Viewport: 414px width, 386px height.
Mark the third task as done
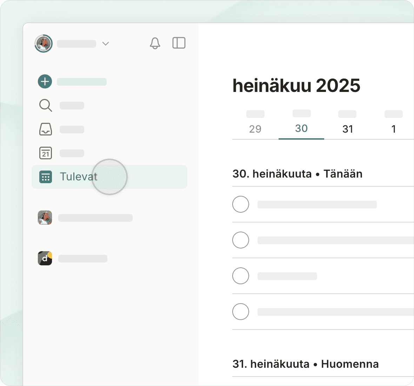[241, 276]
